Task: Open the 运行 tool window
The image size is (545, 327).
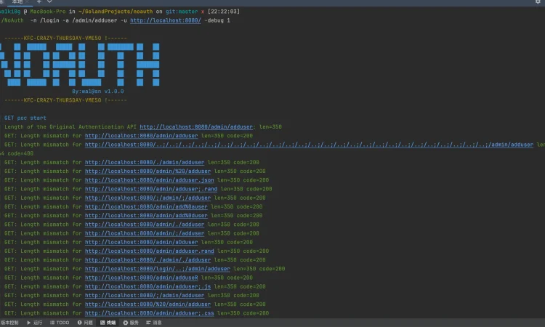Action: tap(35, 323)
